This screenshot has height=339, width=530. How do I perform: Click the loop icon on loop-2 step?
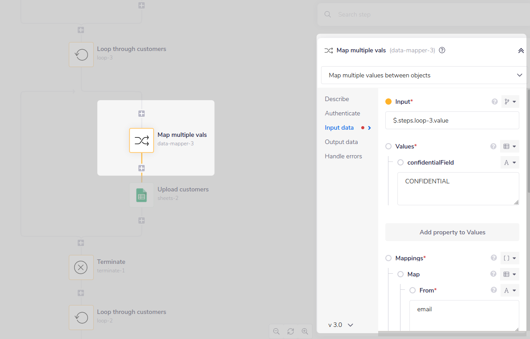click(x=81, y=317)
